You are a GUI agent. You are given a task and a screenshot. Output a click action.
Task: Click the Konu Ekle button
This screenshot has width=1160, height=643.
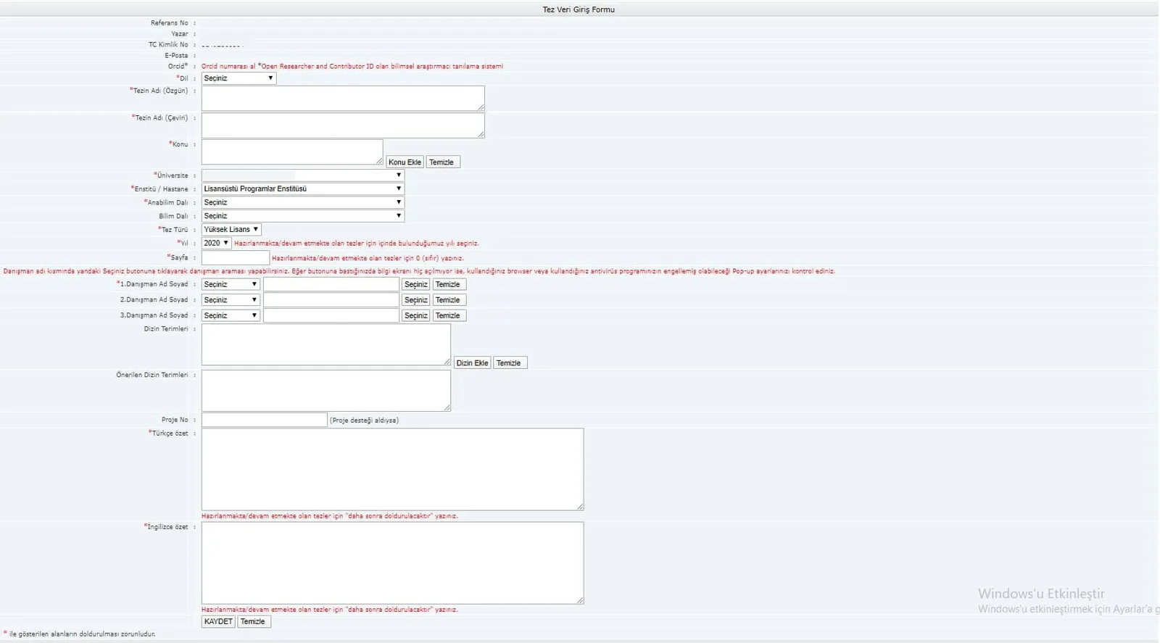pyautogui.click(x=405, y=162)
